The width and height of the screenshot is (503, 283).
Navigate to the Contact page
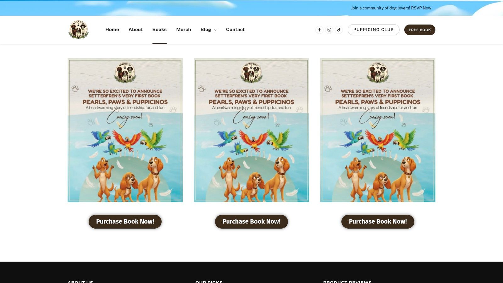(235, 30)
